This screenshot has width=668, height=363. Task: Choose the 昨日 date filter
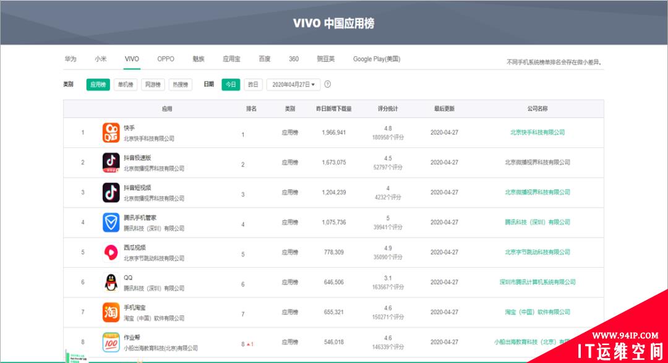pyautogui.click(x=253, y=84)
